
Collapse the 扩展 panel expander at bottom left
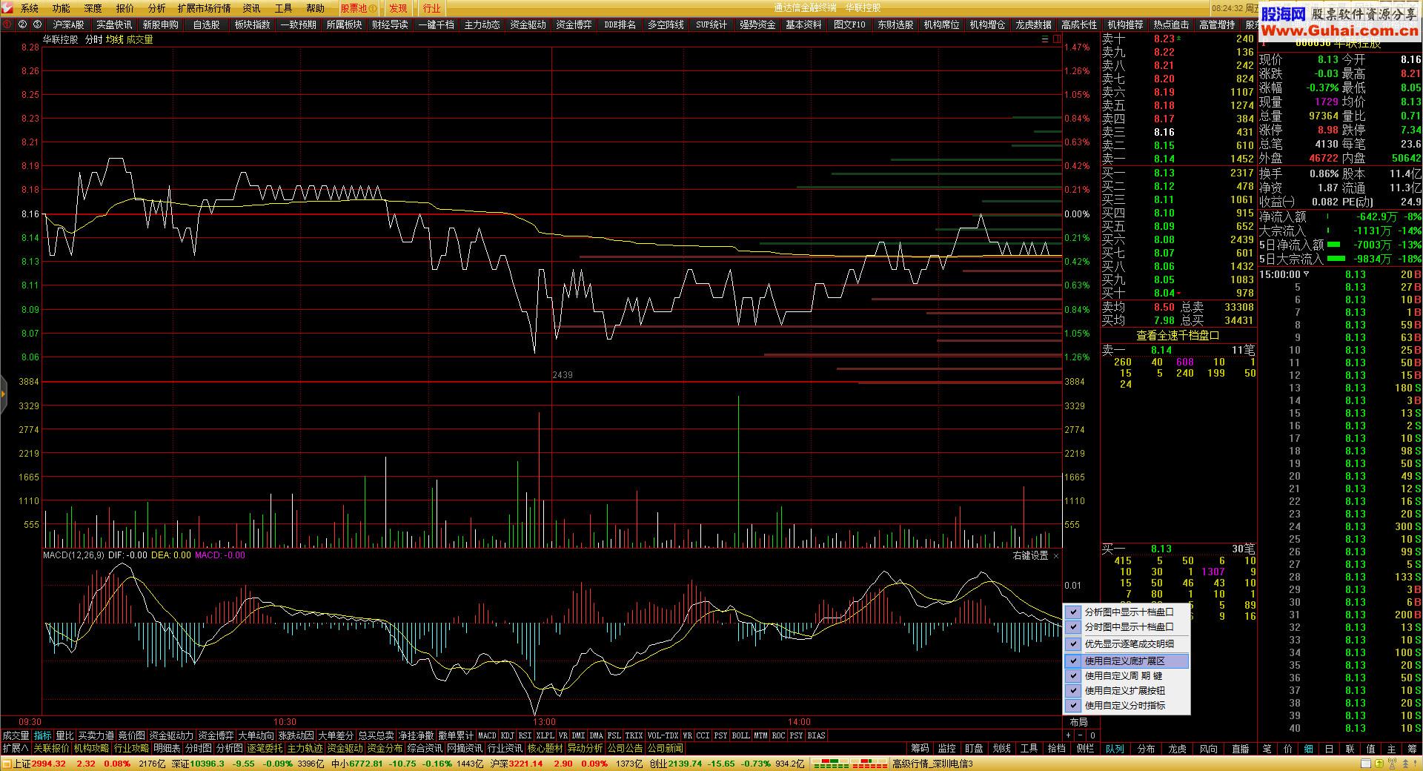click(x=16, y=749)
